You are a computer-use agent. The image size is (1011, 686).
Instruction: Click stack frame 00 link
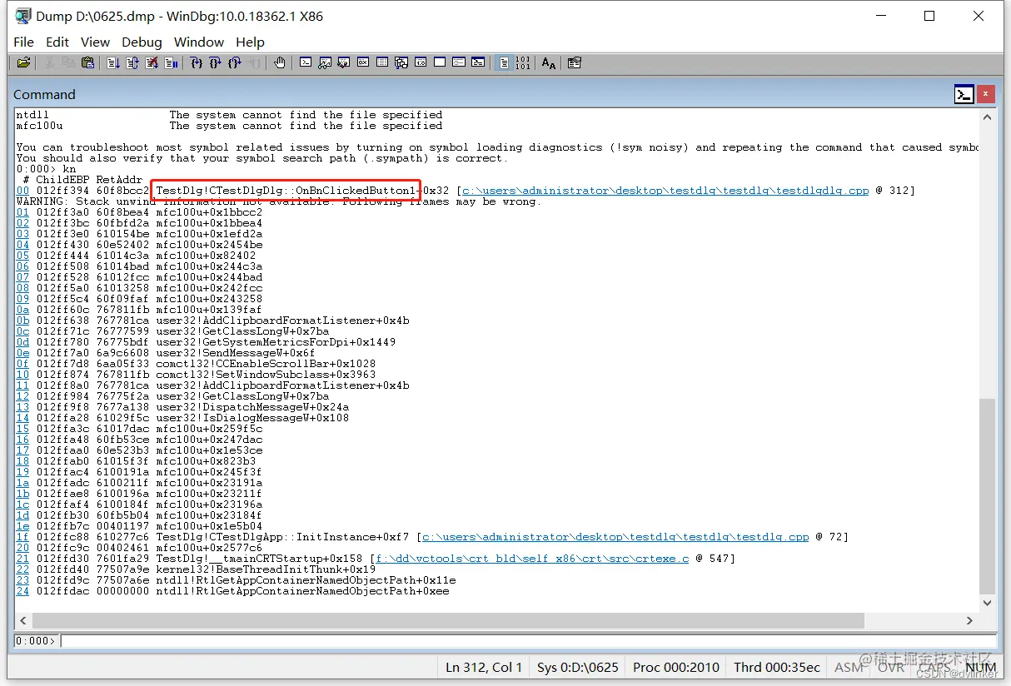point(22,191)
